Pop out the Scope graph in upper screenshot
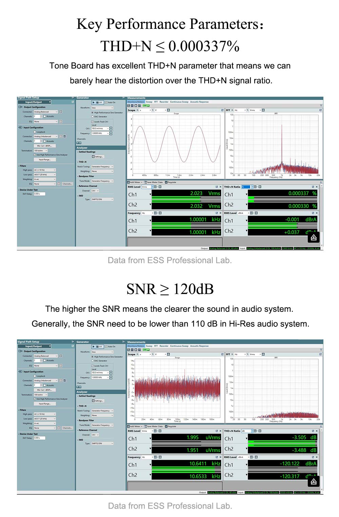Image resolution: width=339 pixels, height=517 pixels. 222,110
